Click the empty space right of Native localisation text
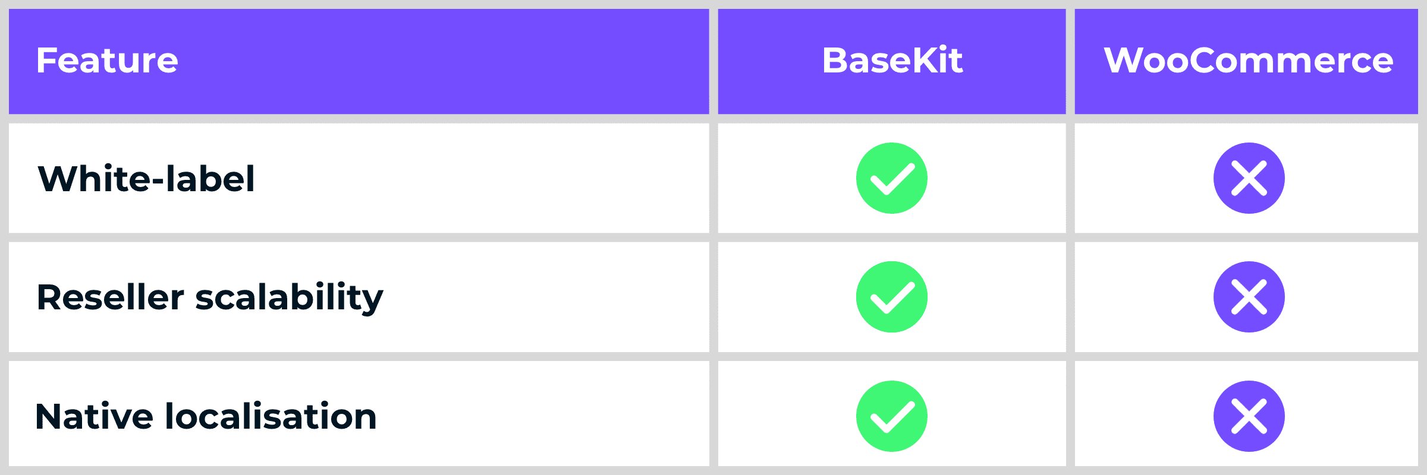Image resolution: width=1427 pixels, height=475 pixels. [x=535, y=416]
